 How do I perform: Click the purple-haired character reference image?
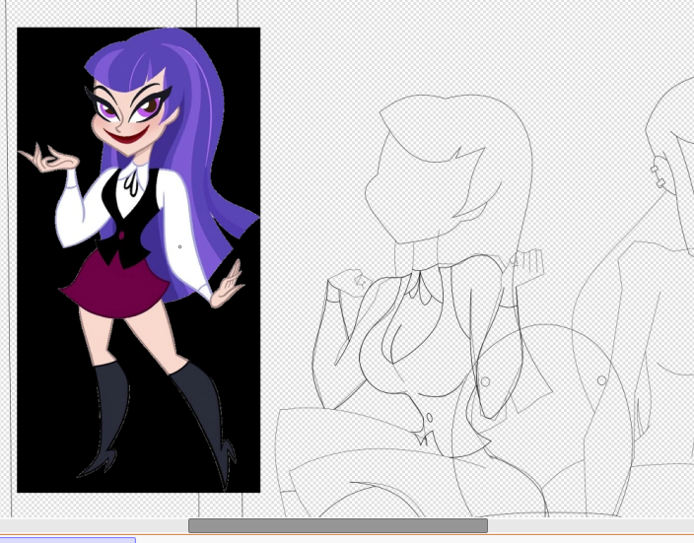tap(139, 260)
